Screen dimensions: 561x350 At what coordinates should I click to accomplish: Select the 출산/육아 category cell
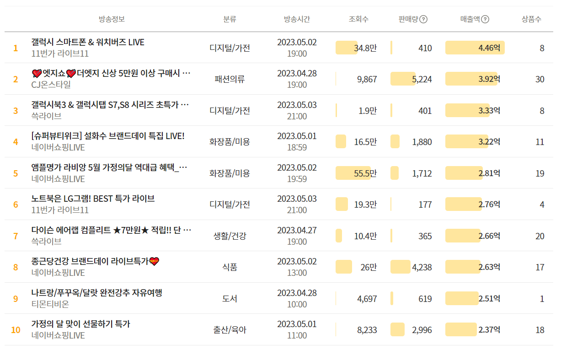tap(230, 330)
